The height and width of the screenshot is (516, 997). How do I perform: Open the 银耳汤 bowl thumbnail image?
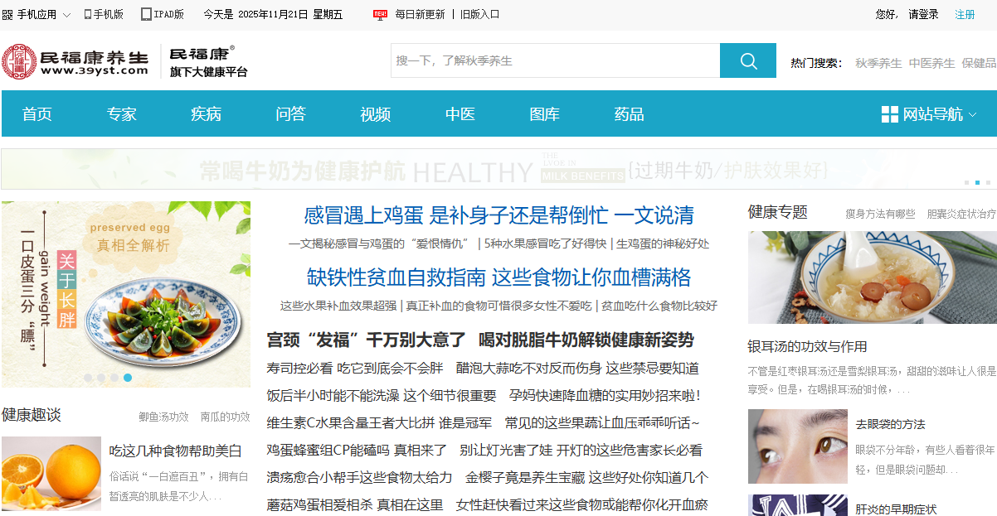point(872,277)
